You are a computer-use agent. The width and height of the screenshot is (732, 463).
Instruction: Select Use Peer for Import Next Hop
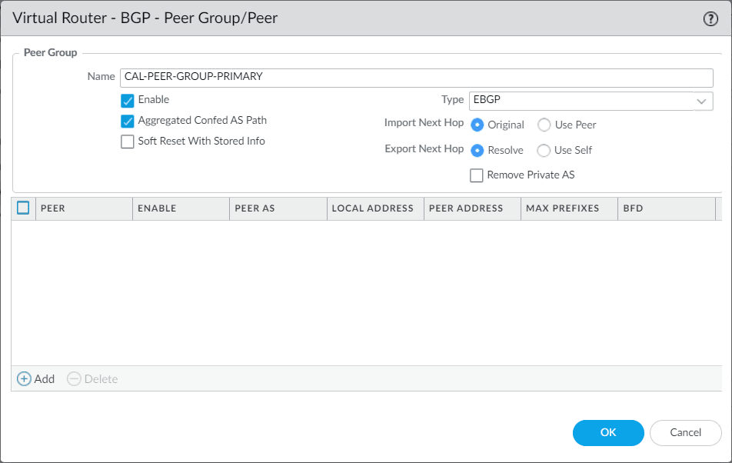545,124
